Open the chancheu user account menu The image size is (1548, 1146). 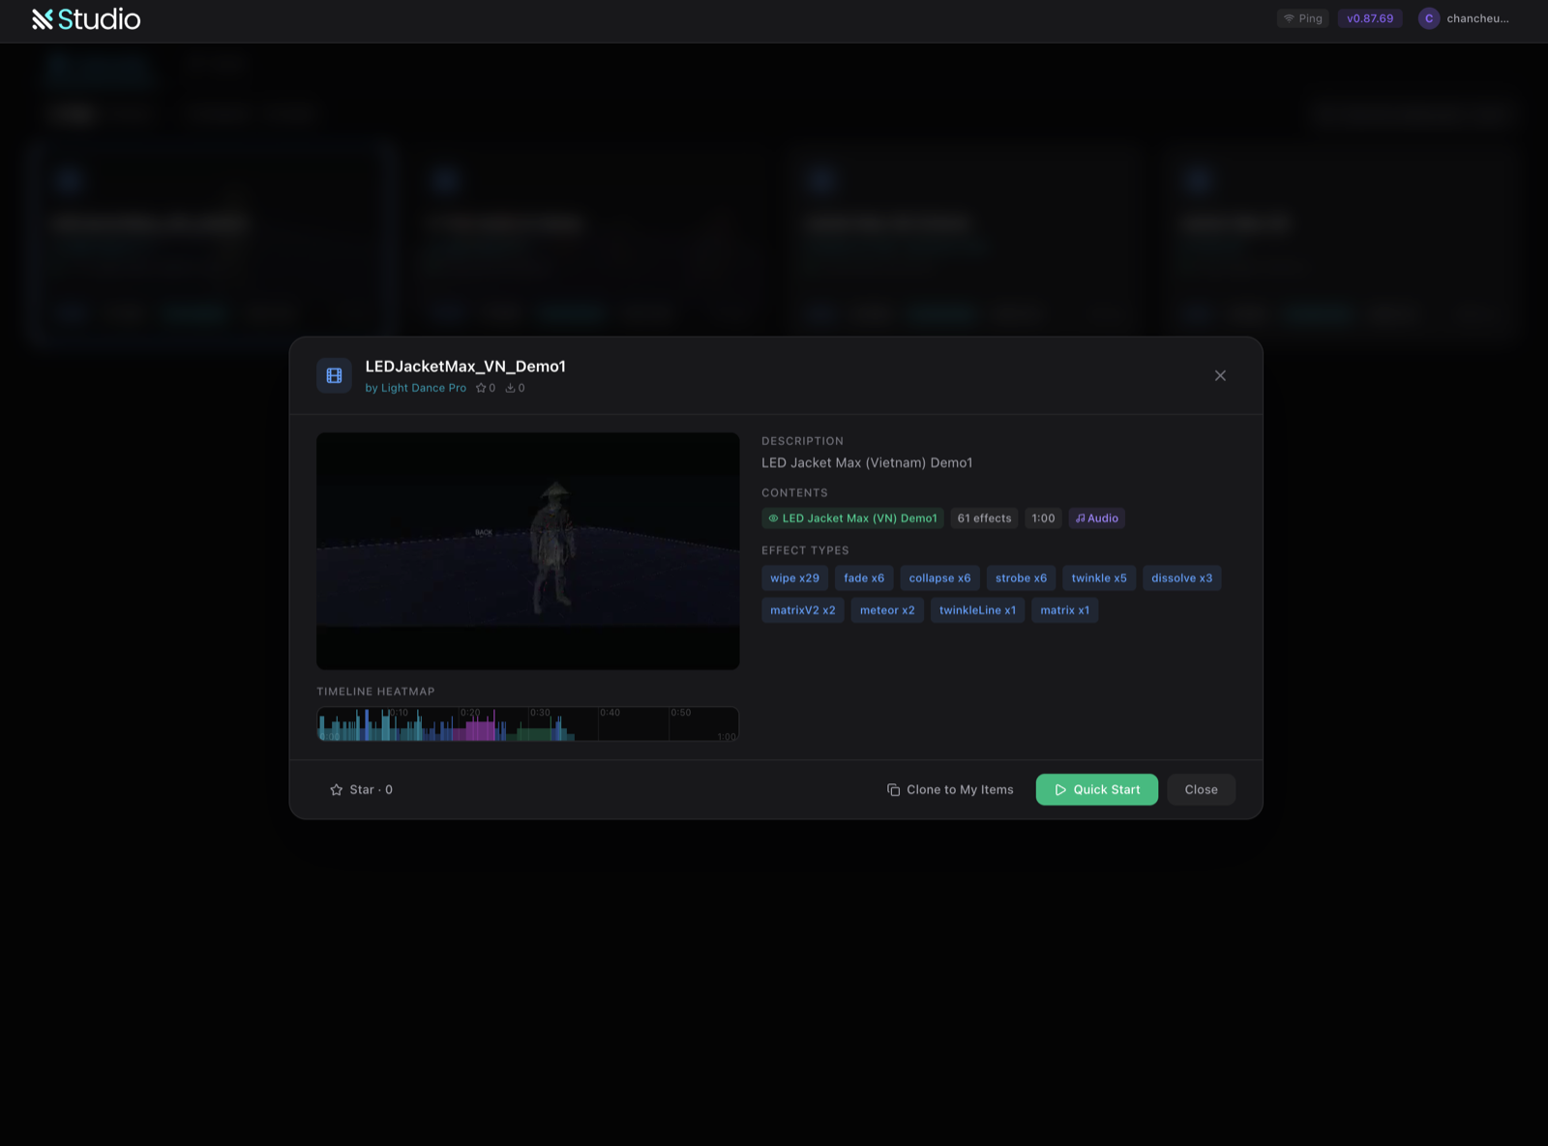pos(1464,18)
